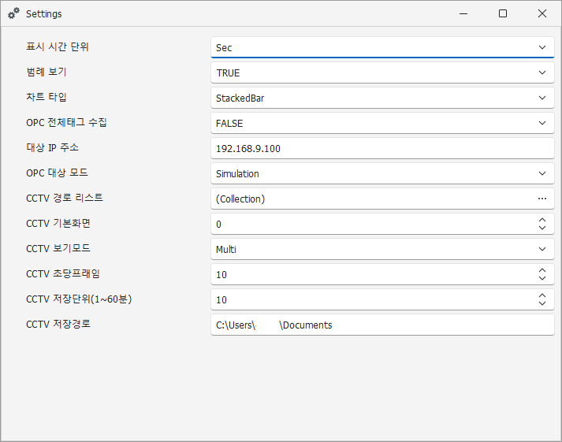Viewport: 562px width, 442px height.
Task: Expand the 표시 시간 단위 dropdown showing Sec
Action: pyautogui.click(x=382, y=47)
